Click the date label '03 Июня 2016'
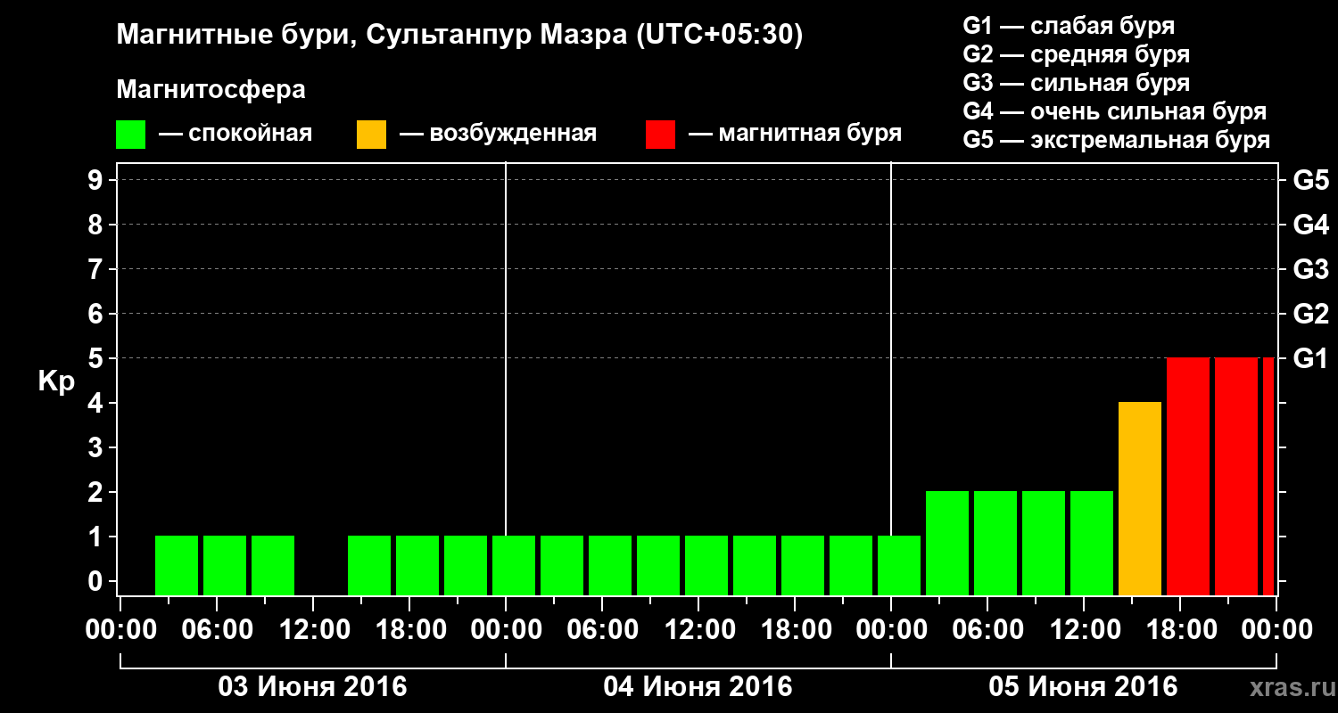 (x=312, y=687)
